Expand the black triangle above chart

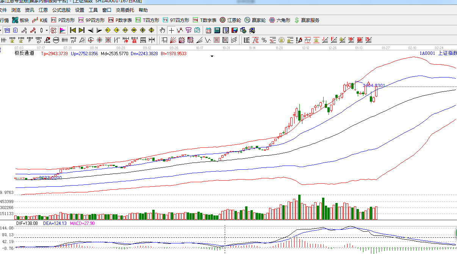pos(212,56)
